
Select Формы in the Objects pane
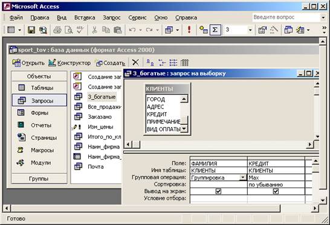39,113
